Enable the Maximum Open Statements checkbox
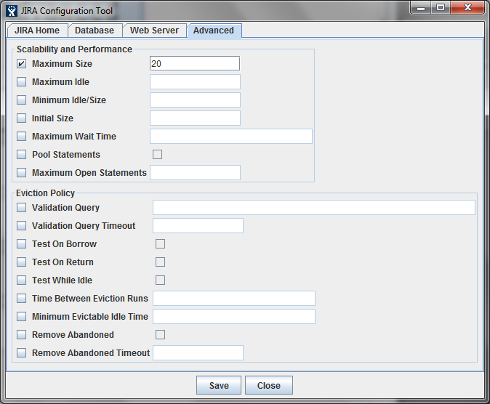This screenshot has width=490, height=404. click(21, 172)
